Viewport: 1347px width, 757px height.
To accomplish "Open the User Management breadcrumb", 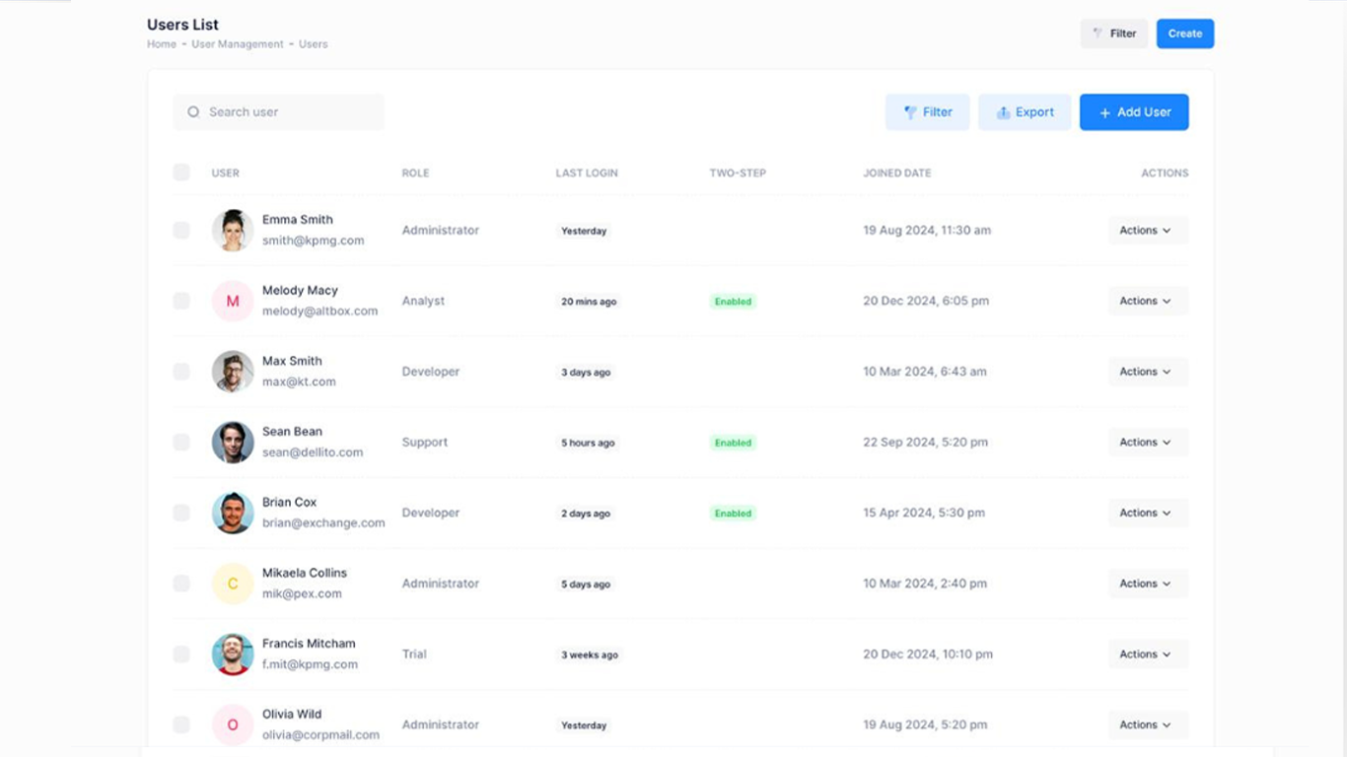I will pyautogui.click(x=238, y=44).
